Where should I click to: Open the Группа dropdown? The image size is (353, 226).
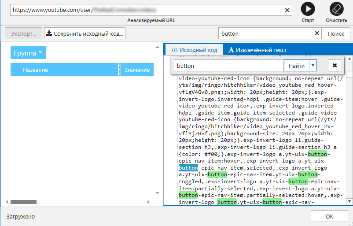pos(28,53)
